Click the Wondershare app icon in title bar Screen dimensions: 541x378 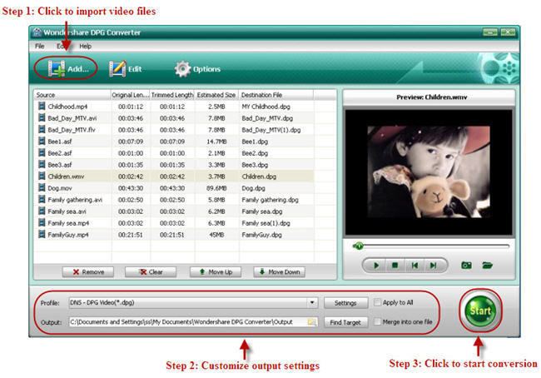coord(37,32)
